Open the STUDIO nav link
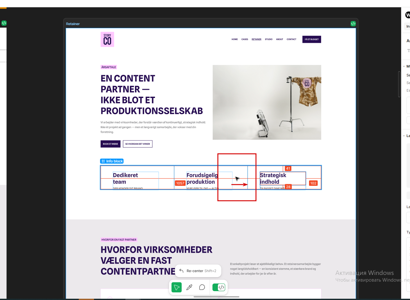 coord(269,39)
